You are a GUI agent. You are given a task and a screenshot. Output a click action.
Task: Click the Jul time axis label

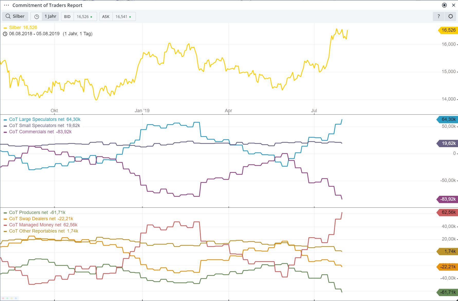click(x=314, y=111)
